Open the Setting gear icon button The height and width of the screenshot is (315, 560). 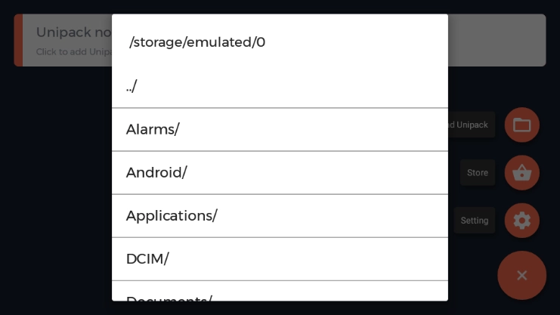tap(521, 221)
